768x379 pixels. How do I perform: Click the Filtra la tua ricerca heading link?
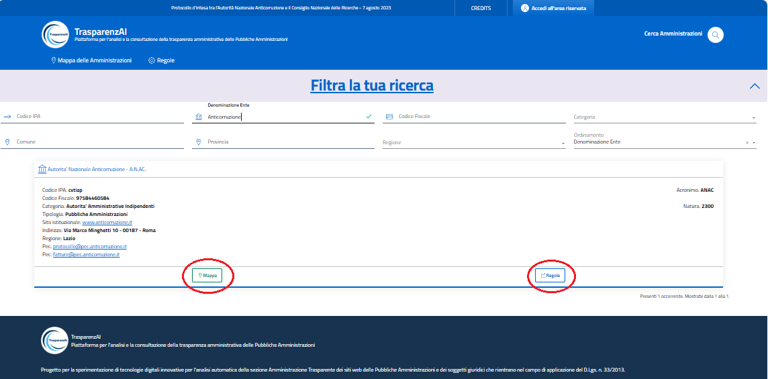[372, 86]
